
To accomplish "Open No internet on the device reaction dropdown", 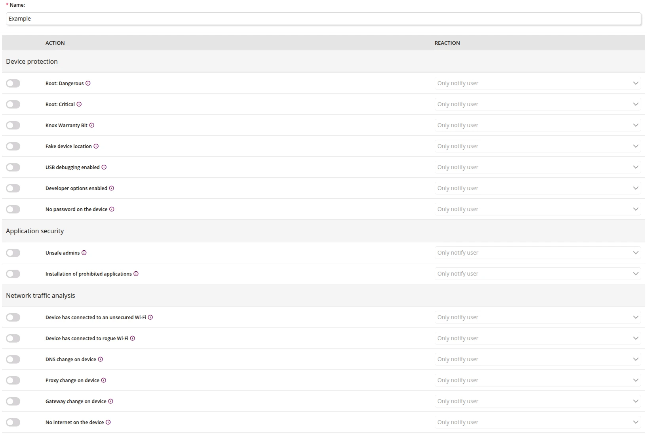I will 538,422.
